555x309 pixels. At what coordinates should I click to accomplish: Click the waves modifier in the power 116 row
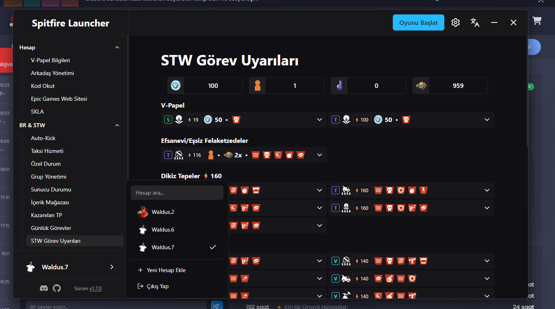click(x=255, y=155)
